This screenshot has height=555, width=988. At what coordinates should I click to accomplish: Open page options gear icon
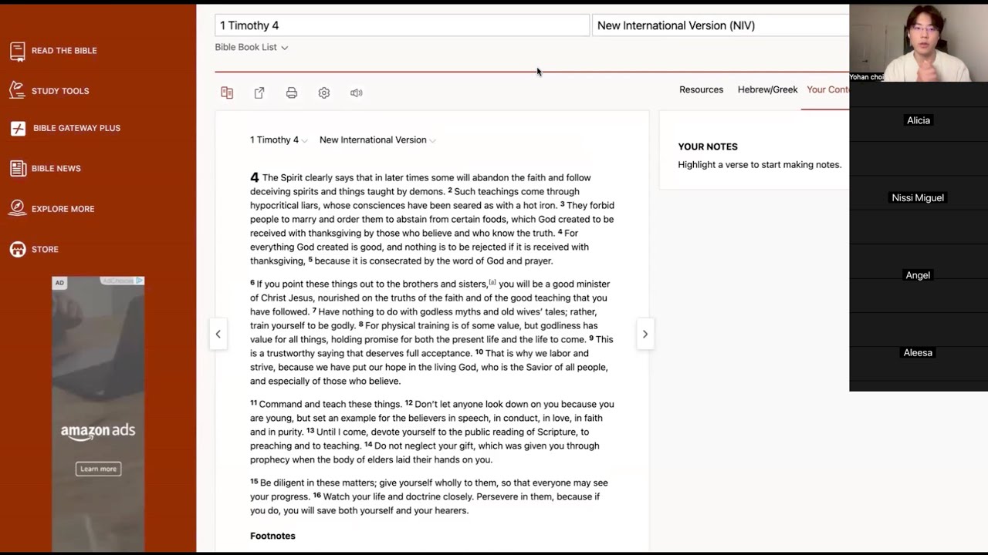[x=324, y=92]
